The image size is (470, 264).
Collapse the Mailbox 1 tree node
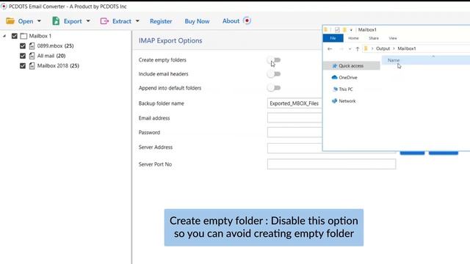4,36
